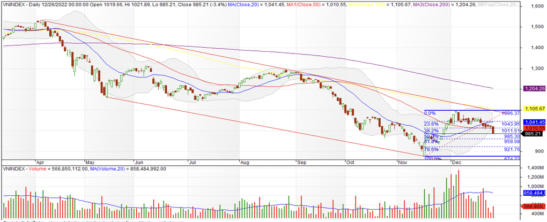Image resolution: width=547 pixels, height=222 pixels.
Task: Click the Aug label on the time axis
Action: coord(245,162)
